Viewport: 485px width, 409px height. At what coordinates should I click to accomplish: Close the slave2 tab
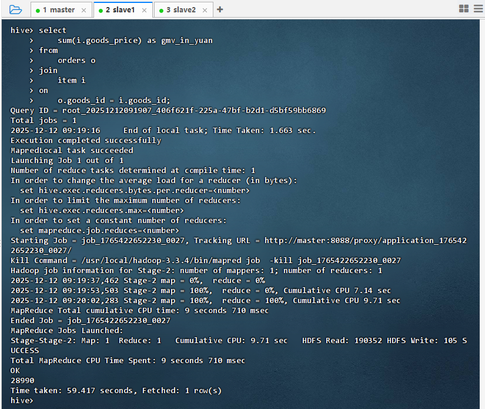coord(205,10)
